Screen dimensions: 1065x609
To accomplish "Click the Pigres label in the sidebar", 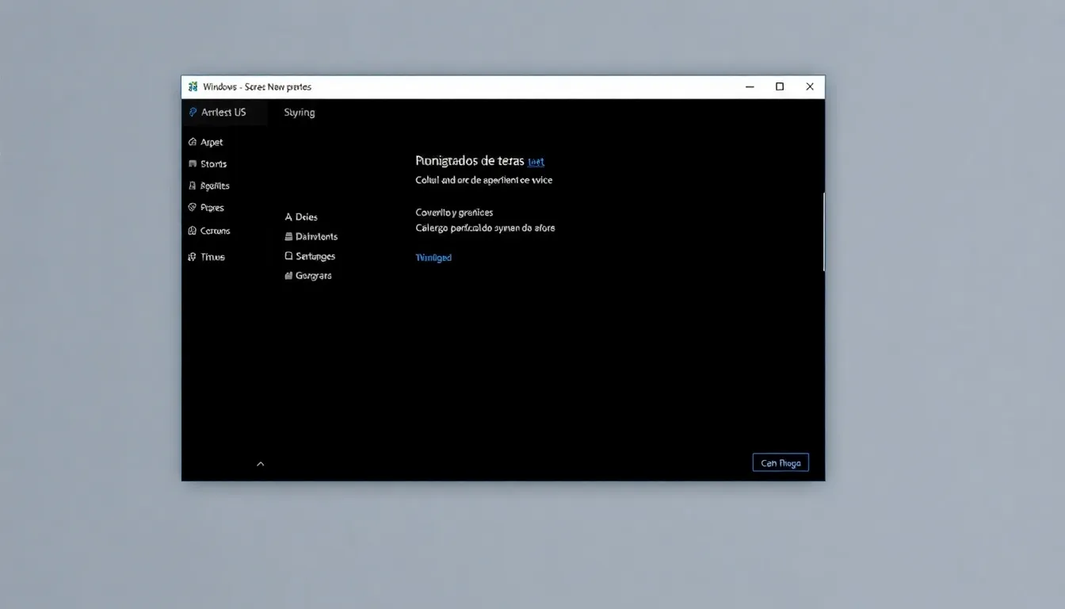I will click(212, 208).
